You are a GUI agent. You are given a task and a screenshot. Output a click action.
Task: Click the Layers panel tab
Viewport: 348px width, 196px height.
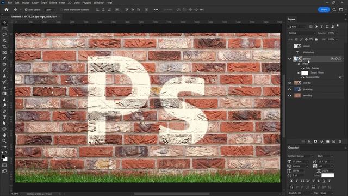(291, 19)
